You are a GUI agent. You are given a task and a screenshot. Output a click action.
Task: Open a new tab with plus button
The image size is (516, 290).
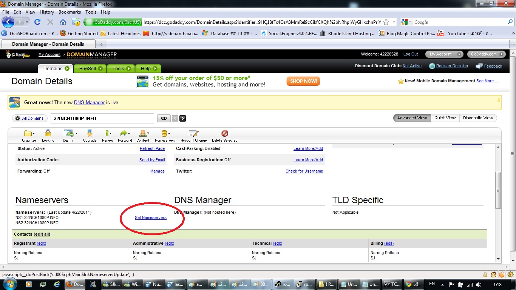click(x=101, y=44)
